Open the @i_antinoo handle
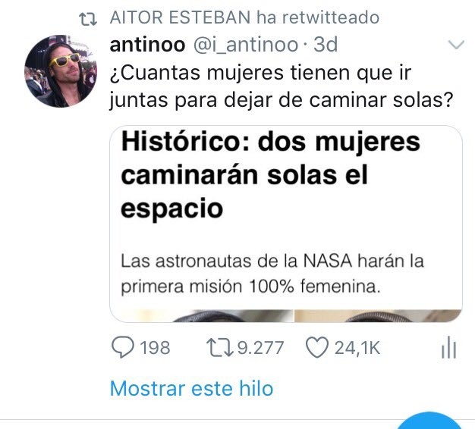The height and width of the screenshot is (429, 475). pos(246,45)
